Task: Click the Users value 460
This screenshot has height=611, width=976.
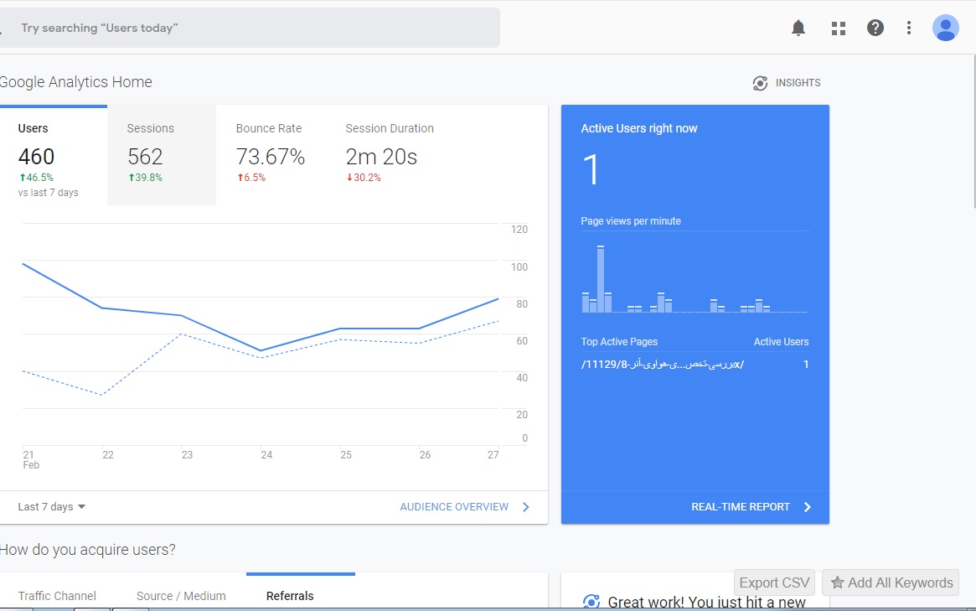Action: coord(36,157)
